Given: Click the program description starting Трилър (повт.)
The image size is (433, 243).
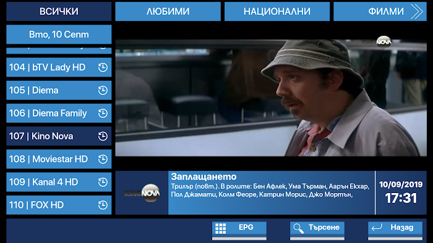Looking at the screenshot, I should pos(270,191).
